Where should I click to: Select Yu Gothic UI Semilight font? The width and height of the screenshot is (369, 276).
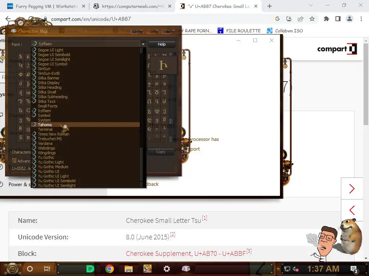(x=86, y=185)
